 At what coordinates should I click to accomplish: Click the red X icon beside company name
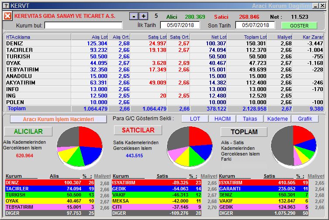point(7,16)
